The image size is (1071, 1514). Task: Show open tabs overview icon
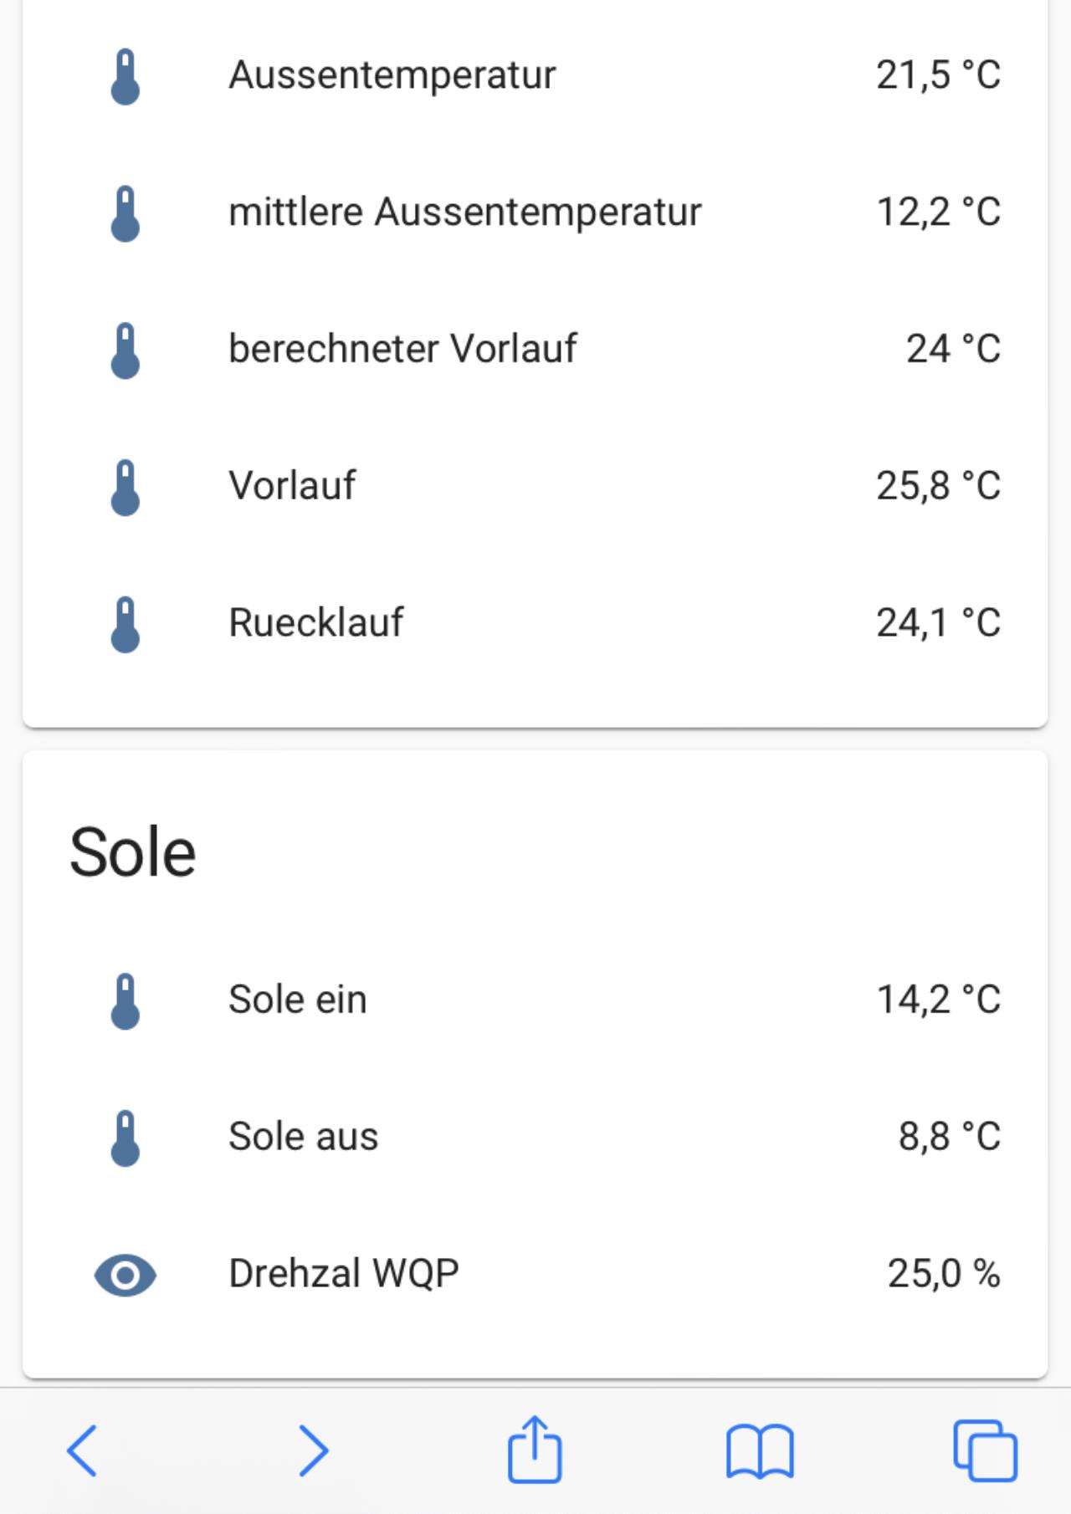[986, 1450]
